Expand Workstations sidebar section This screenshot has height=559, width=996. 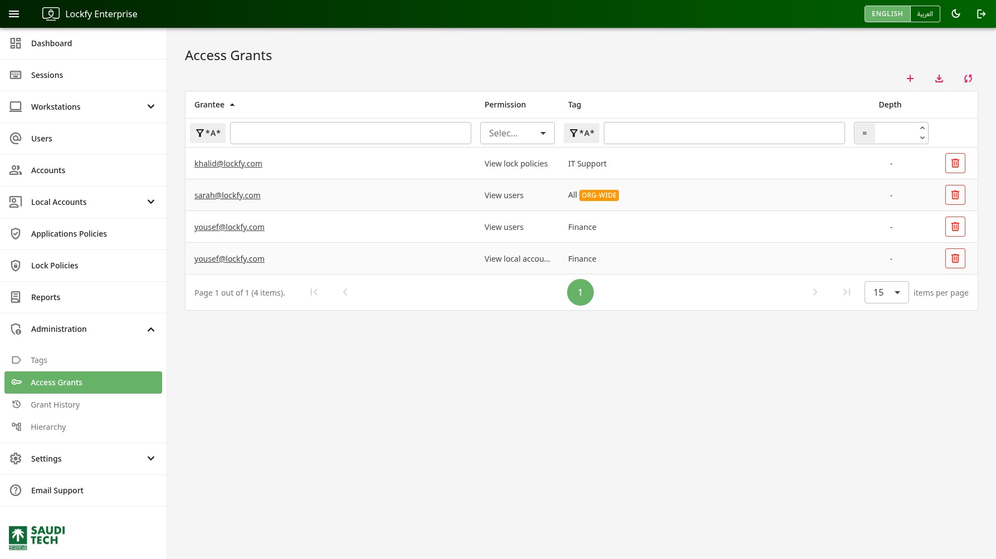tap(84, 107)
